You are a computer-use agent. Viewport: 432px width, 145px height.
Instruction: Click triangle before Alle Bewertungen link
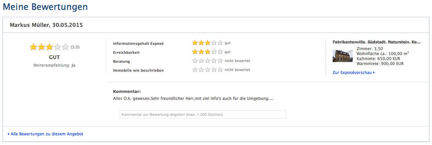click(x=9, y=134)
